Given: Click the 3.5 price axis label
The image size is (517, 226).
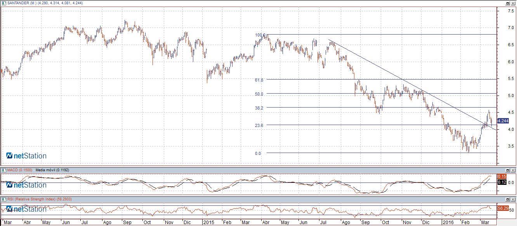Looking at the screenshot, I should (x=511, y=146).
